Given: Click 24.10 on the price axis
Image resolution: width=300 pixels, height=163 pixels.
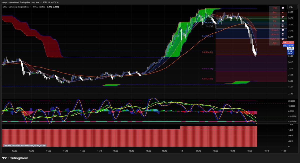Looking at the screenshot, I should [291, 69].
